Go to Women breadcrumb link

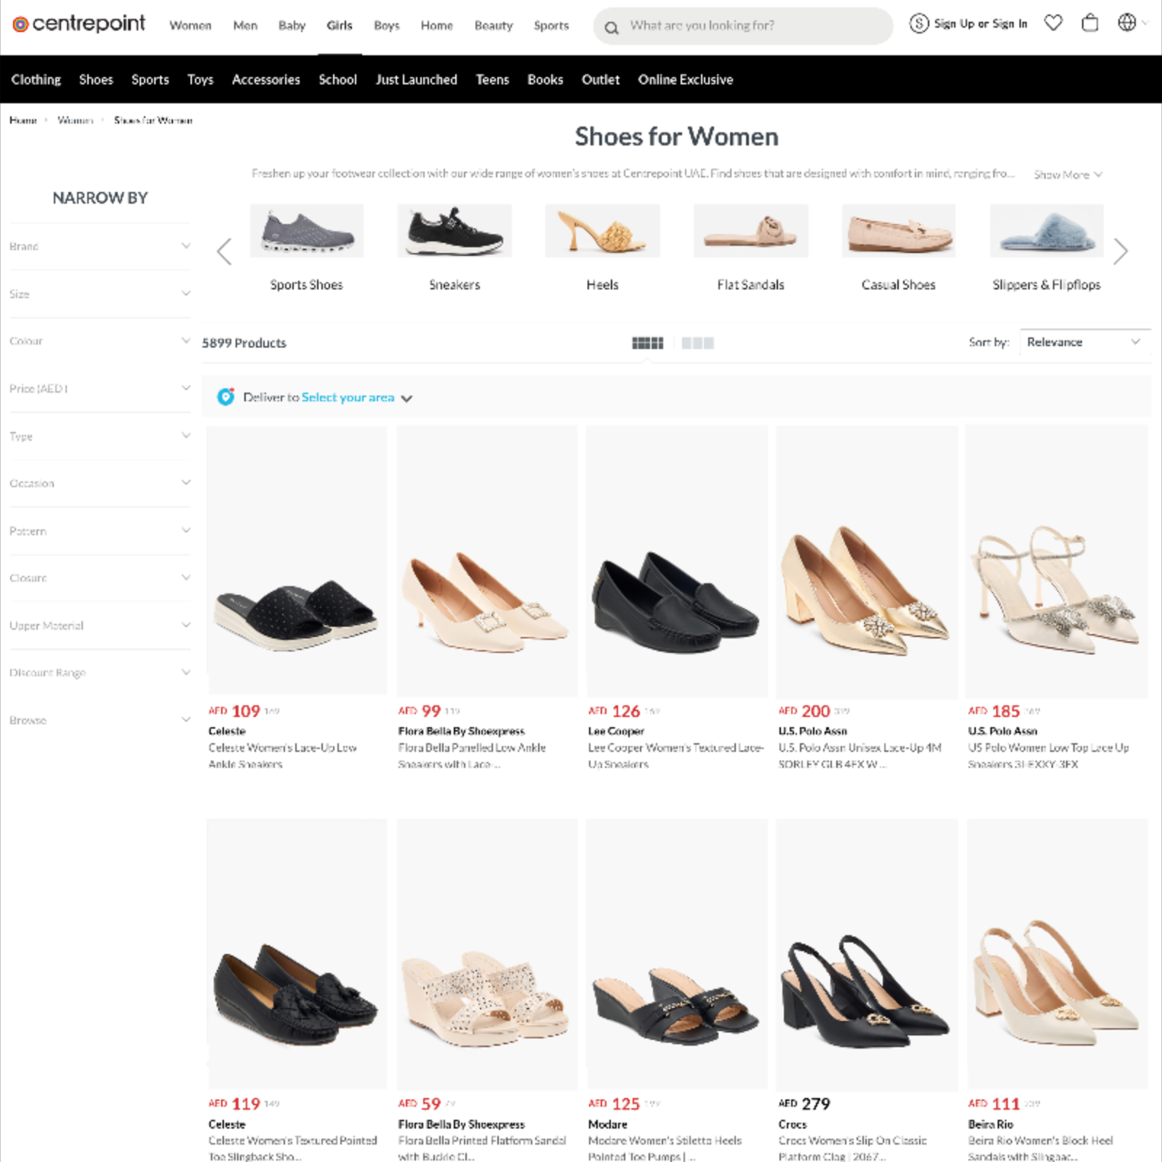click(75, 120)
